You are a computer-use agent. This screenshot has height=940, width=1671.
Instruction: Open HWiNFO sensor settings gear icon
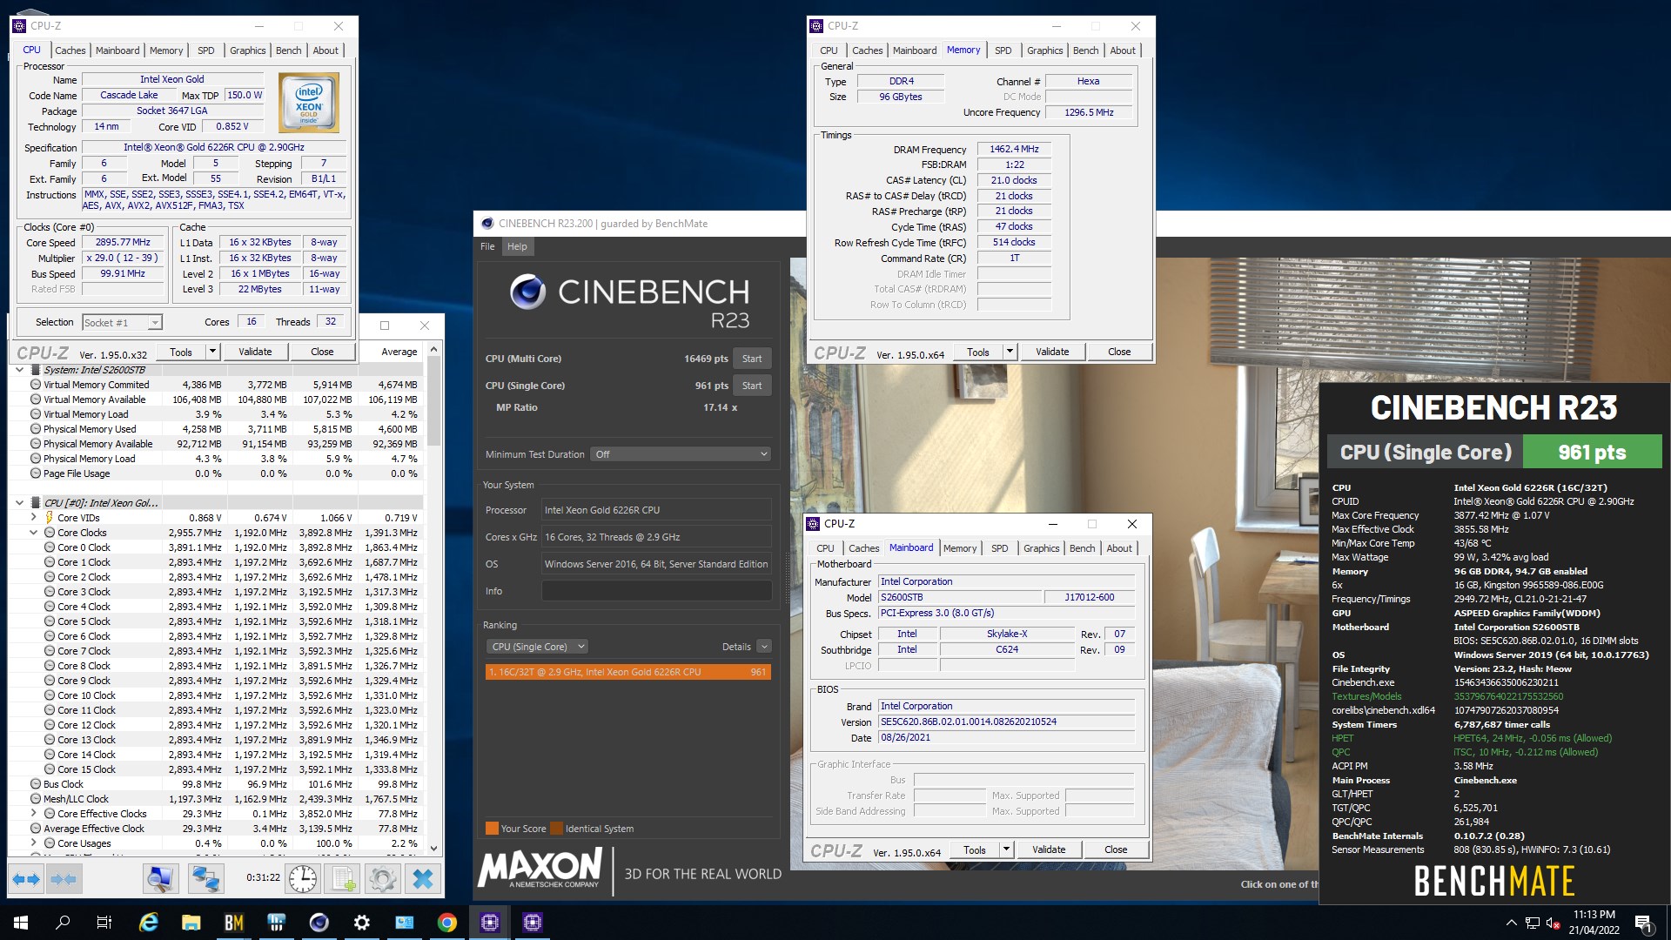tap(382, 879)
